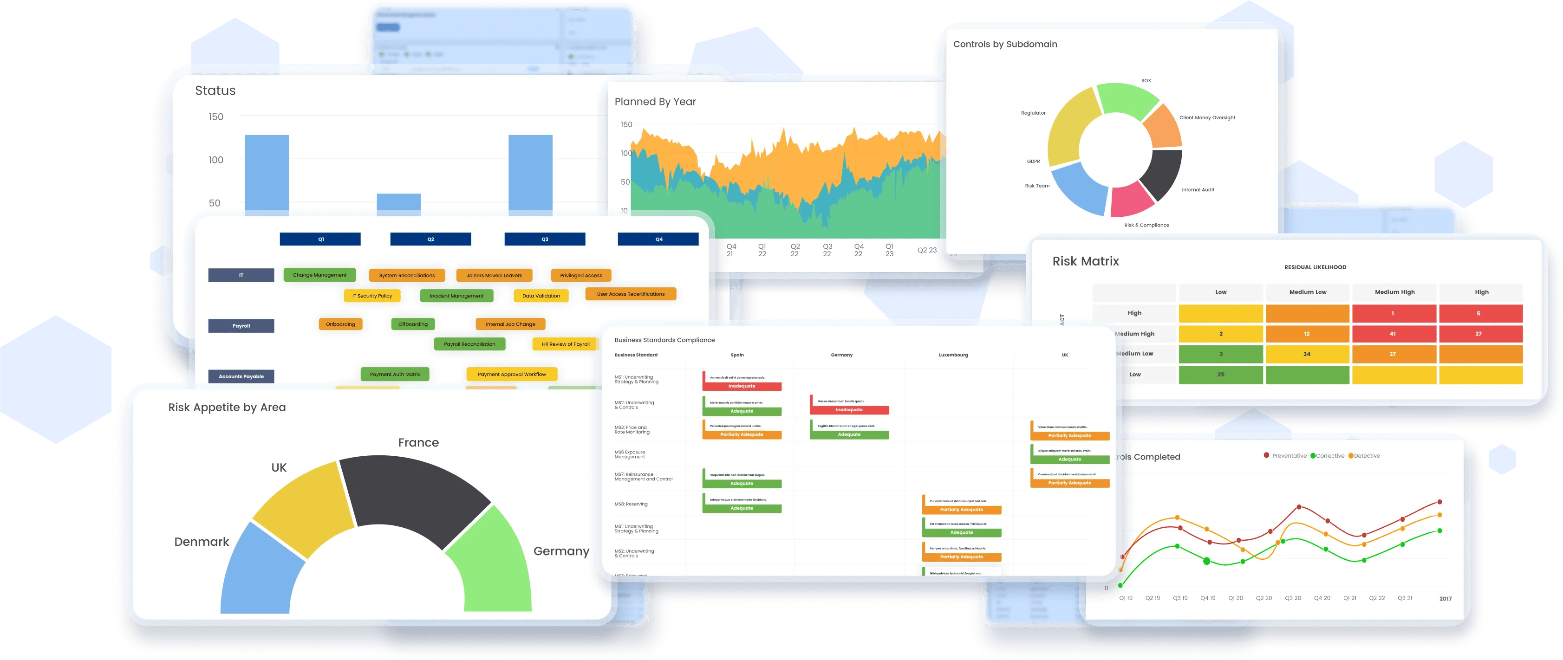Click the 2017 label in Controls Completed
Screen dimensions: 1563x660
pyautogui.click(x=1446, y=599)
